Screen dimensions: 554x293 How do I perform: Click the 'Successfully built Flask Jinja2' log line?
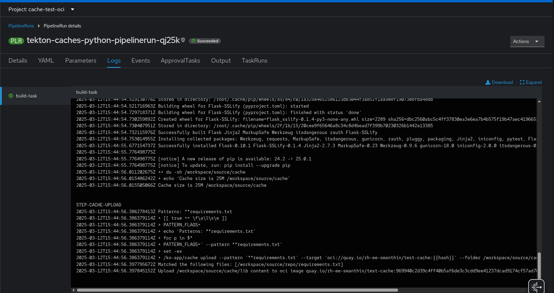tap(227, 133)
